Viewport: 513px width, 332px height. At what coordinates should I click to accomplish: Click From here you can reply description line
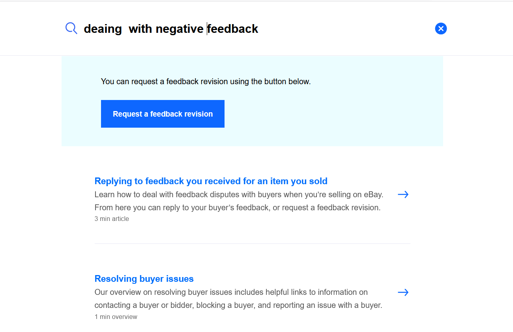pyautogui.click(x=238, y=207)
